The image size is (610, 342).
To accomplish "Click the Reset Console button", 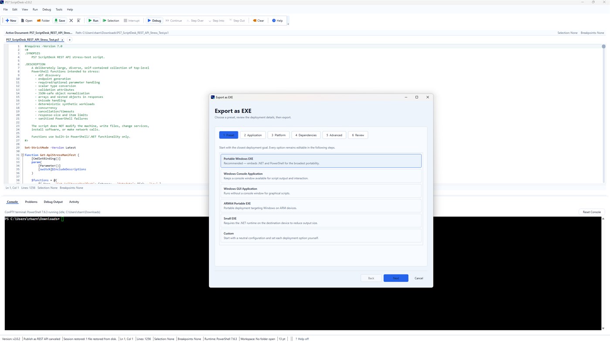I will pos(592,212).
